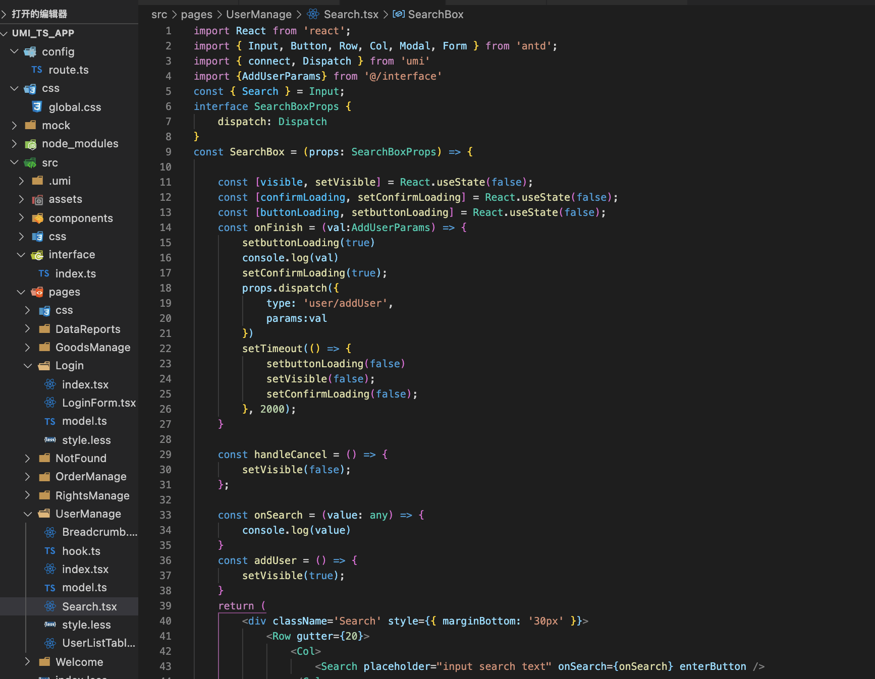The height and width of the screenshot is (679, 875).
Task: Click addUser identifier on line 36
Action: tap(276, 560)
